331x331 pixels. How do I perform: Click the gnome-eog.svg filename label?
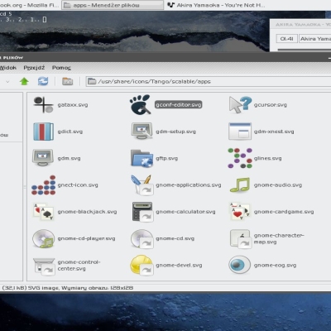(x=275, y=266)
